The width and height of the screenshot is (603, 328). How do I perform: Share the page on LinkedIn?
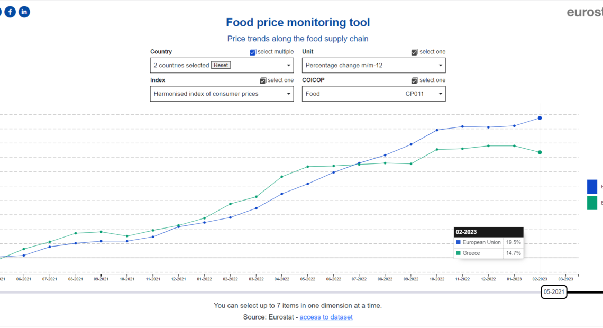point(24,12)
